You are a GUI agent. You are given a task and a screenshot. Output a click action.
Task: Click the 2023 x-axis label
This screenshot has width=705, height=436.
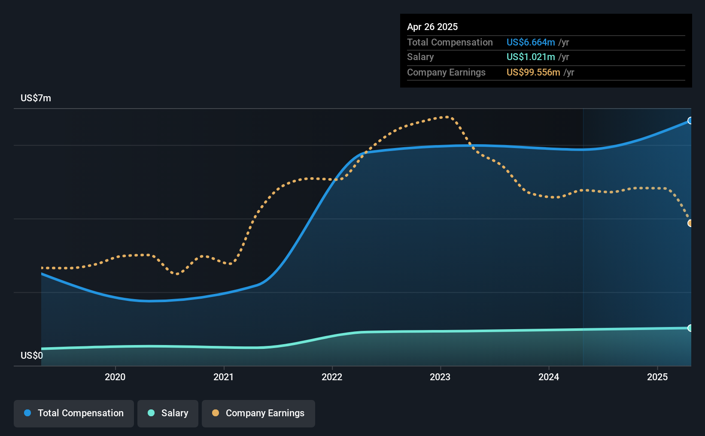tap(440, 377)
